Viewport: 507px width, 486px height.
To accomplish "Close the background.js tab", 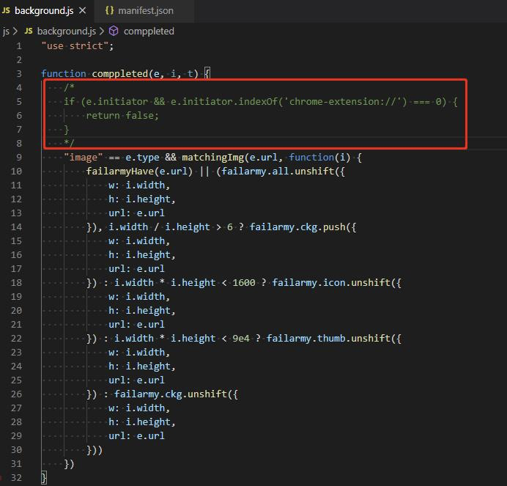I will pos(83,10).
